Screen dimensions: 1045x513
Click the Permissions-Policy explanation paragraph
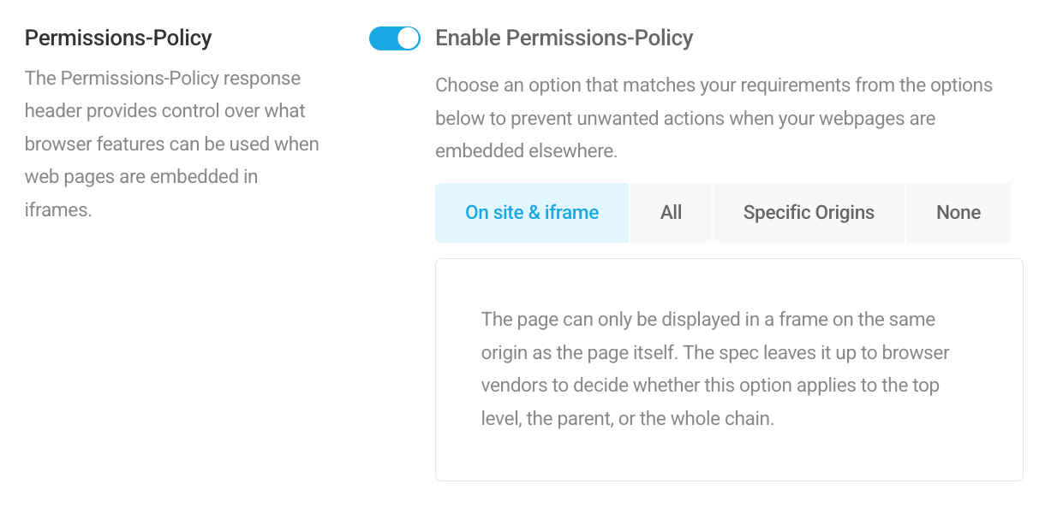171,143
